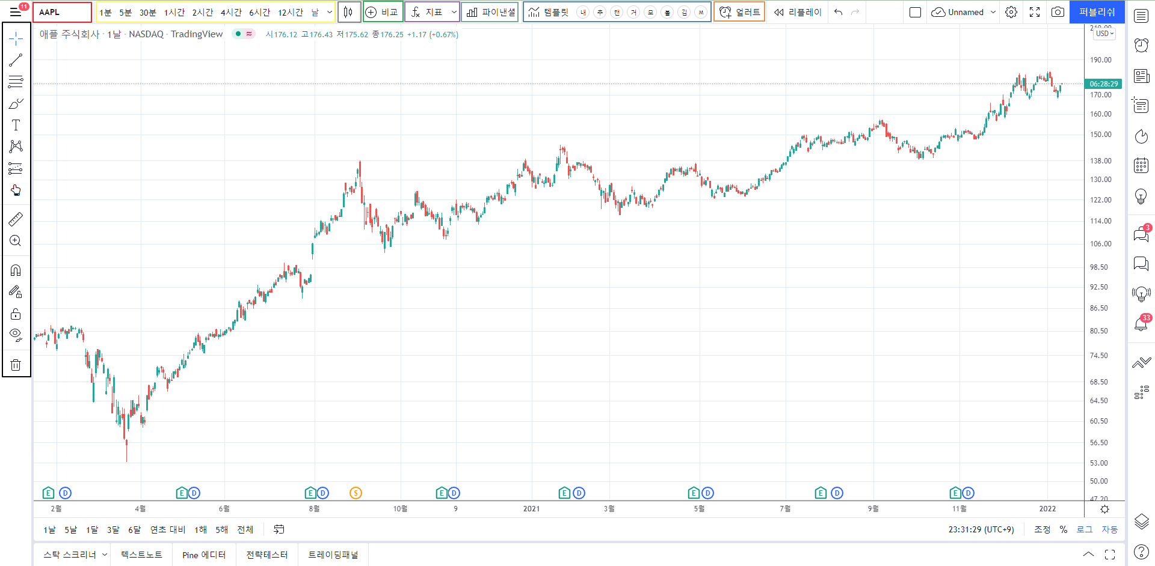Viewport: 1155px width, 566px height.
Task: Open the economic calendar panel
Action: tap(1141, 166)
